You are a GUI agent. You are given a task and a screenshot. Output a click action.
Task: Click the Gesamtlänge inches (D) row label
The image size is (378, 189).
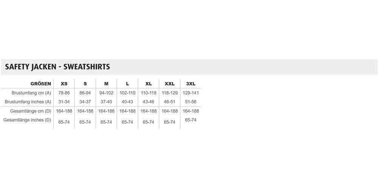(x=27, y=120)
